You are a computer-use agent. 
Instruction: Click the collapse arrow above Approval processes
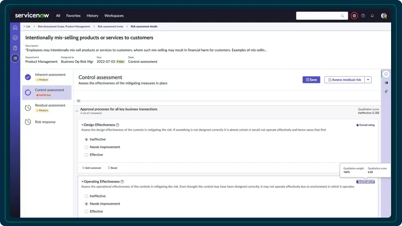coord(79,101)
